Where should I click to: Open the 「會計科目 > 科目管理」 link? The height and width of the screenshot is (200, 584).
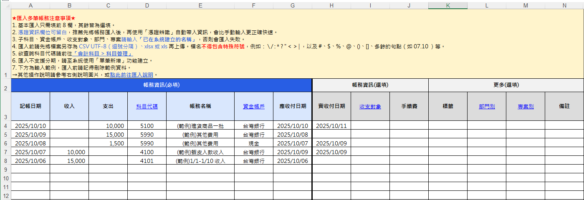pyautogui.click(x=103, y=54)
